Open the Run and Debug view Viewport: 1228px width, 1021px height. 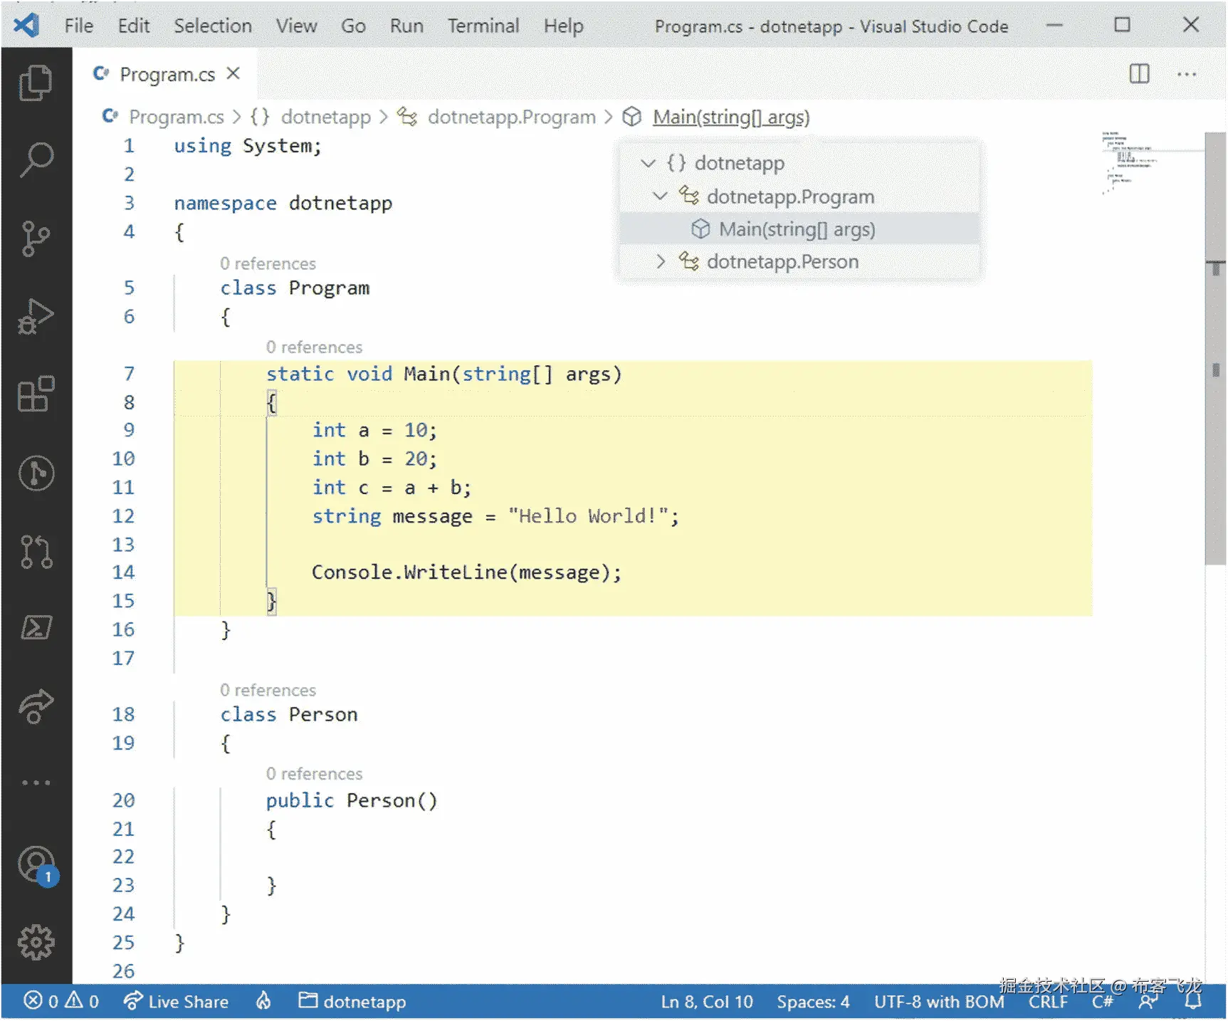36,317
